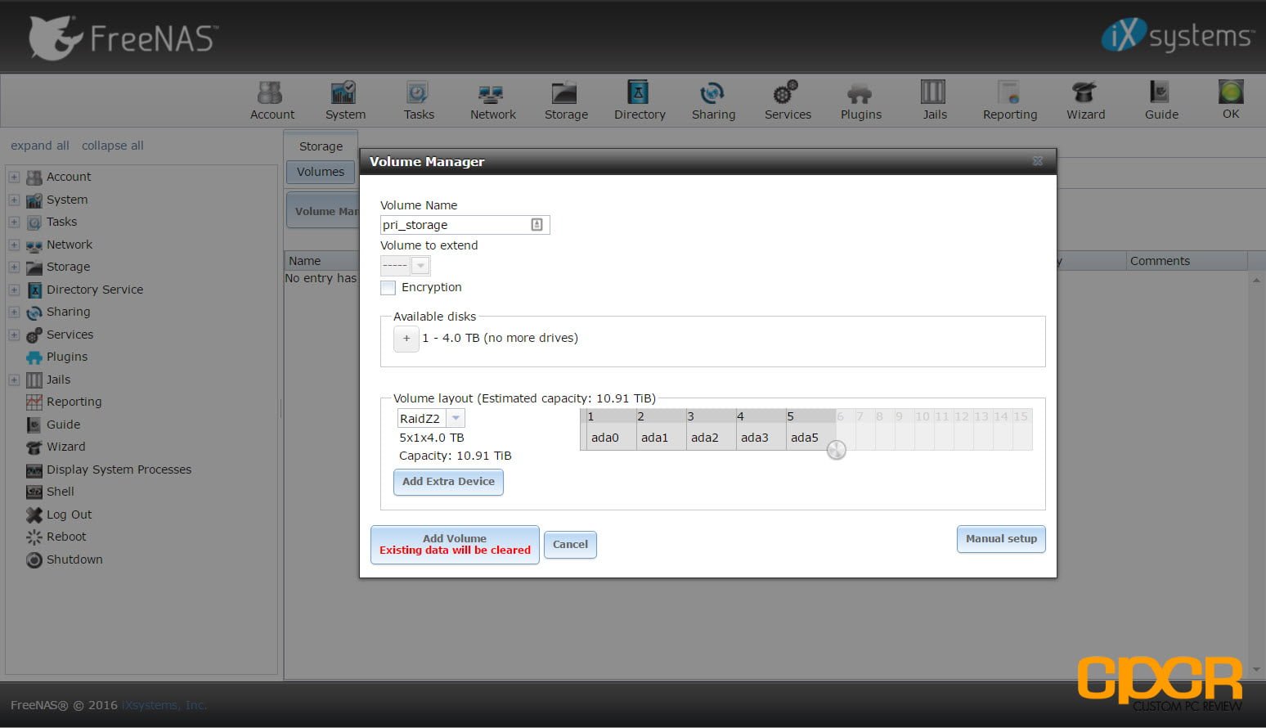
Task: Click the collapse all link
Action: pos(113,146)
